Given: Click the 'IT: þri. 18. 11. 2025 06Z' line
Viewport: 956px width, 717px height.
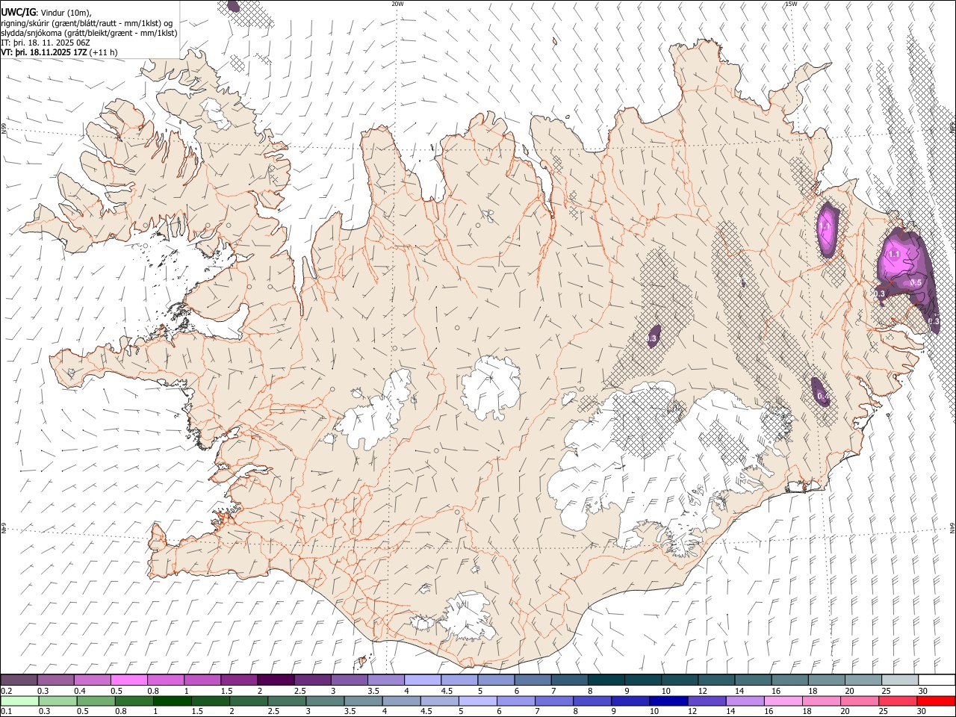Looking at the screenshot, I should tap(46, 43).
